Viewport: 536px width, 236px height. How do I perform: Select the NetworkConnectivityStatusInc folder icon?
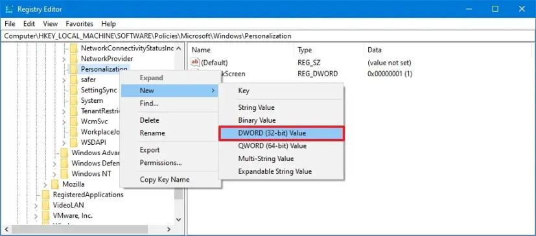pyautogui.click(x=74, y=48)
